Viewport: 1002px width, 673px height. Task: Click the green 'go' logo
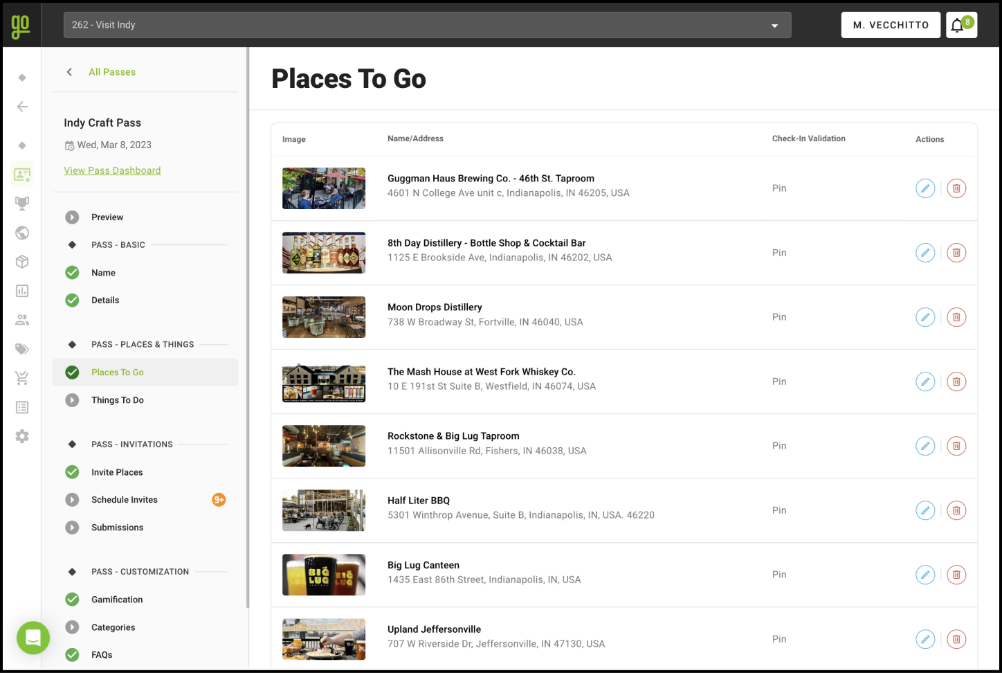coord(21,26)
